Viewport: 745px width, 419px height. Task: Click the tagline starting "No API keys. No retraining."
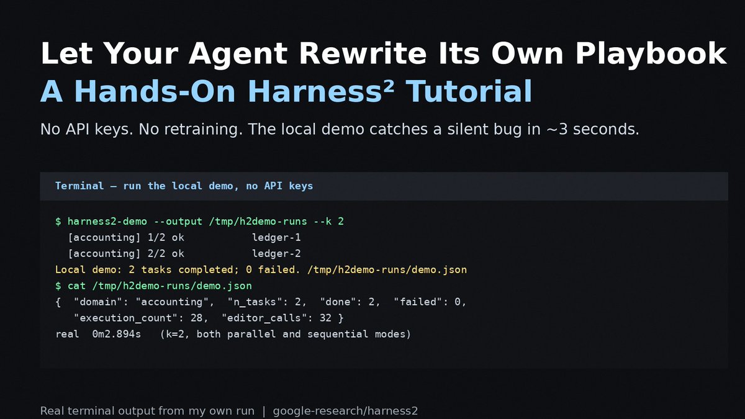(x=340, y=130)
